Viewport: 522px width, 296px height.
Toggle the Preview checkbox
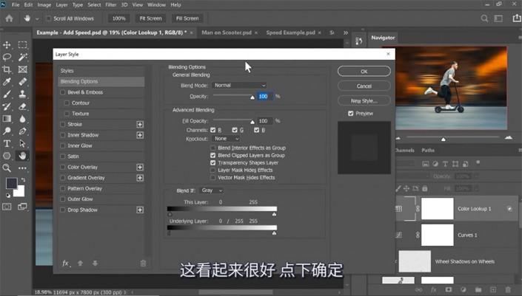point(350,114)
